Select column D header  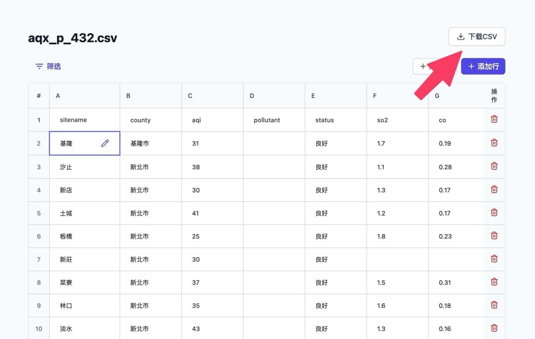[x=274, y=96]
